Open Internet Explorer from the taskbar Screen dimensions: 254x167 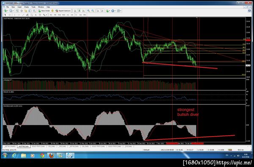(x=14, y=156)
